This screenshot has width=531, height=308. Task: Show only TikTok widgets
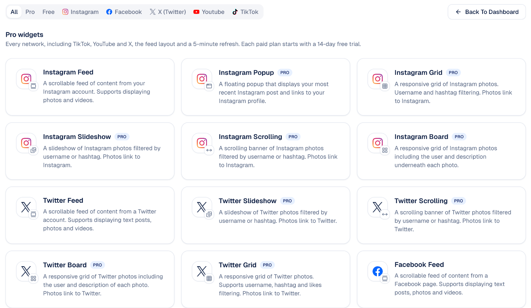[246, 12]
